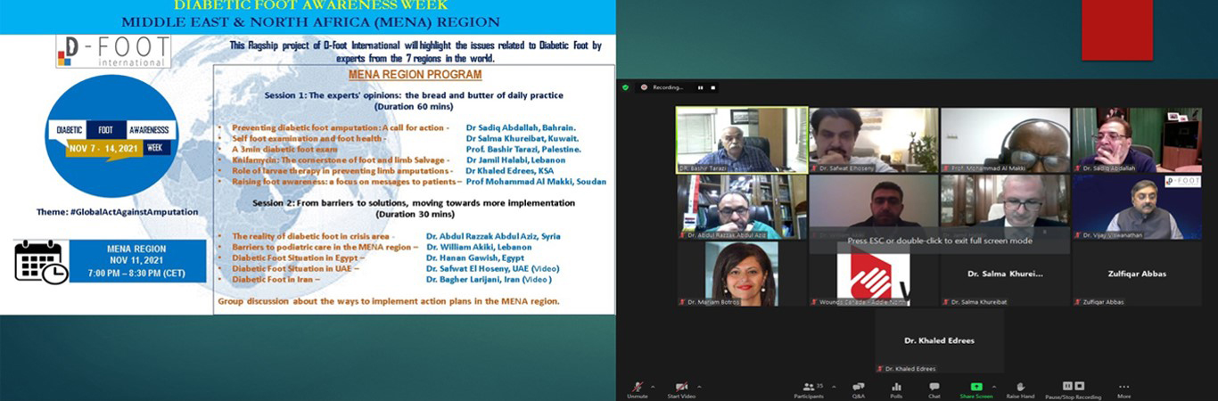Click the 'Diabetic Foot Situation in UAE' topic
The width and height of the screenshot is (1218, 401).
click(296, 268)
